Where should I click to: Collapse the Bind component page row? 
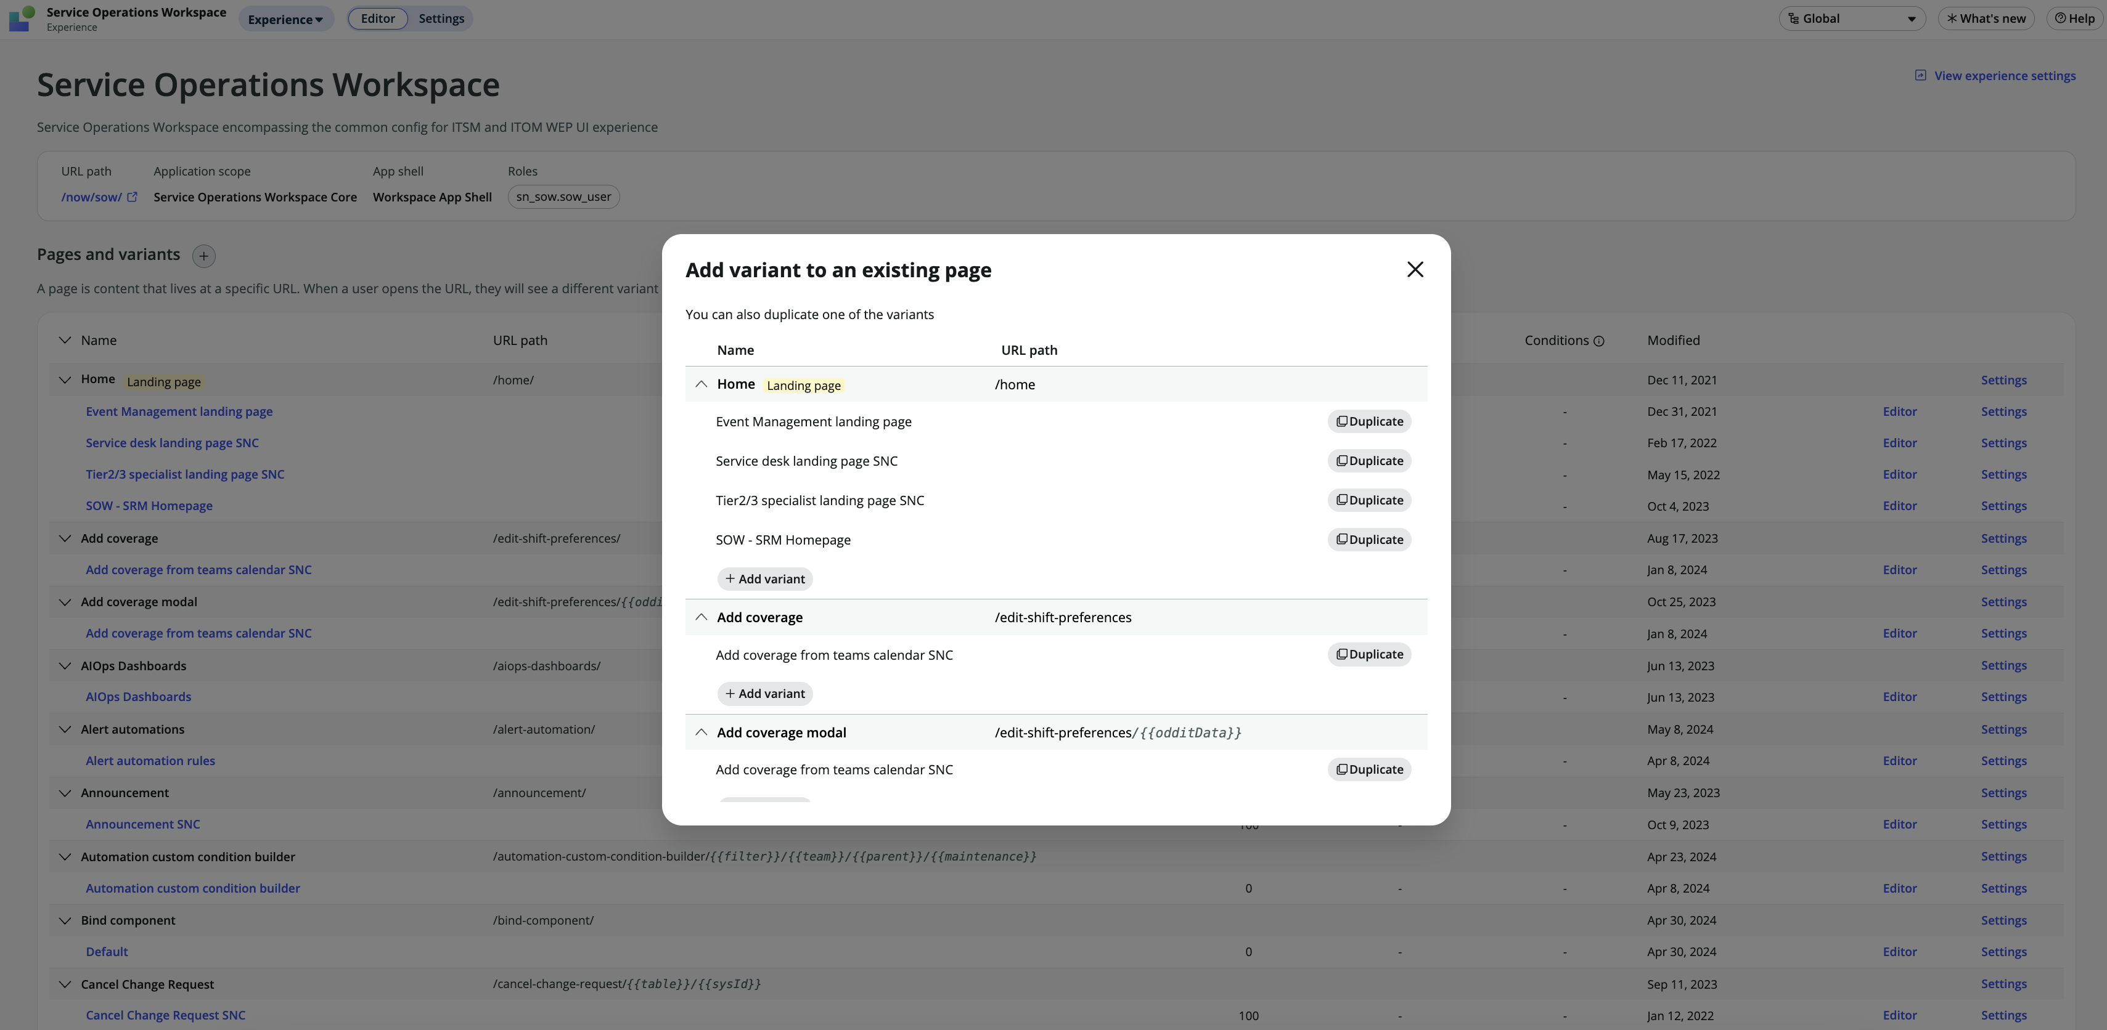[65, 920]
